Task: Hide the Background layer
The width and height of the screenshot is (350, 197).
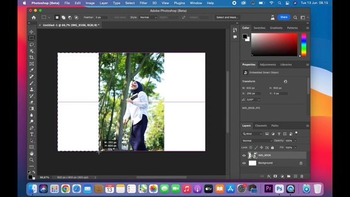Action: click(244, 163)
